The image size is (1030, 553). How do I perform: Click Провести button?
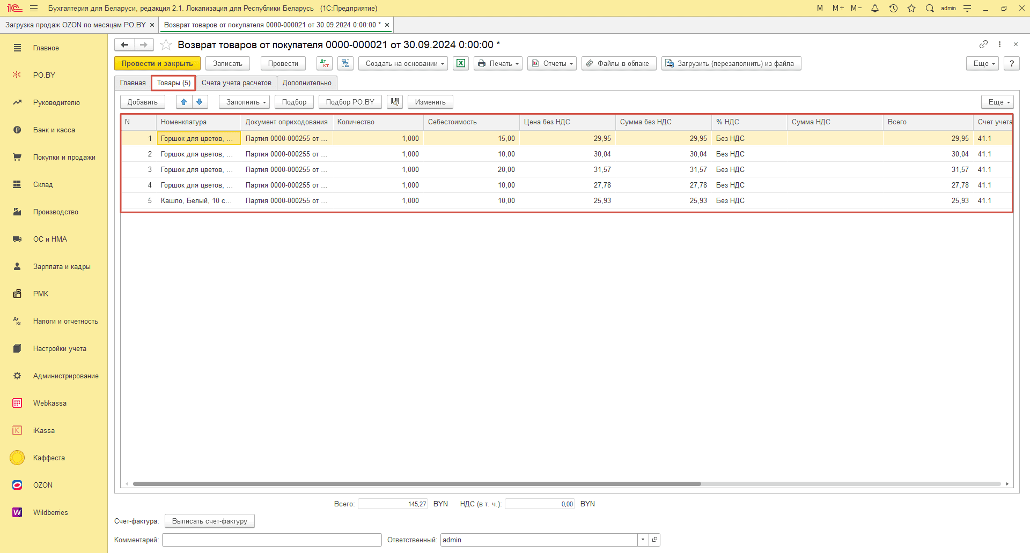[283, 63]
